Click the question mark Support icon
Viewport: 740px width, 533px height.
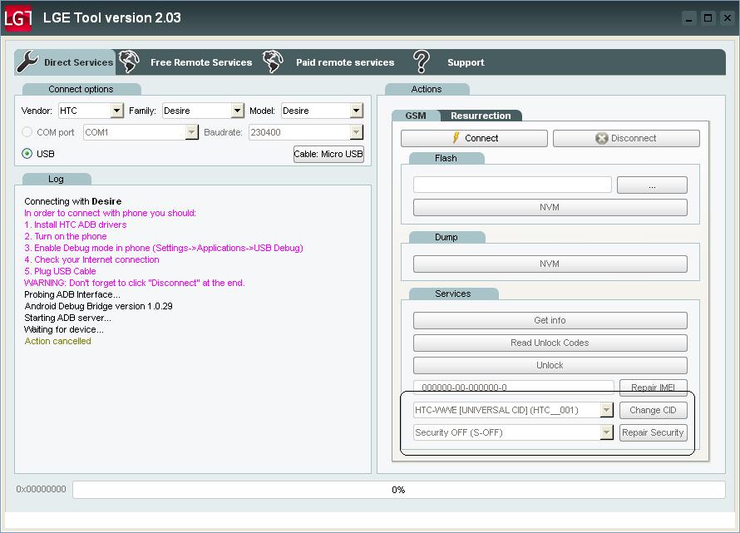[x=421, y=62]
